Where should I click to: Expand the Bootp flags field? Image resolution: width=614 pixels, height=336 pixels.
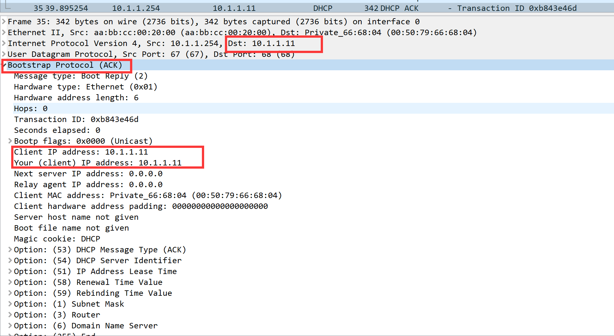(10, 141)
